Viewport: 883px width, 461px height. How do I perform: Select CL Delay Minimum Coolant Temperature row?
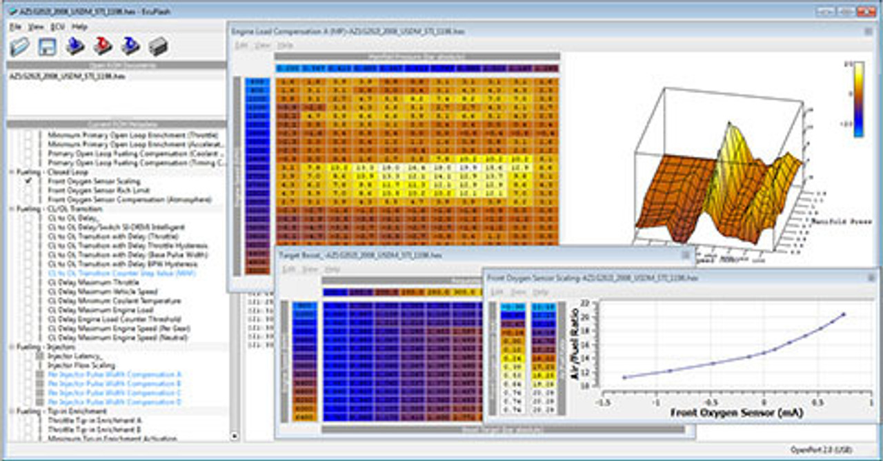(x=115, y=301)
